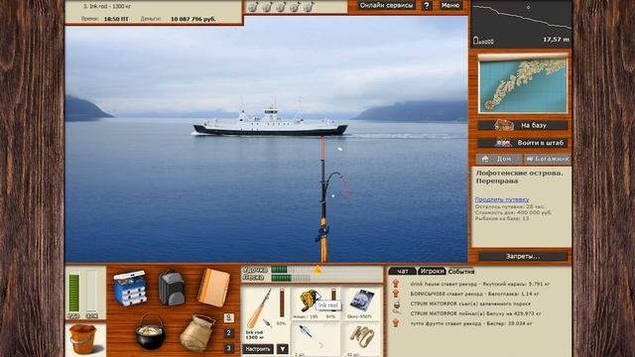
Task: Click the help question mark button
Action: (x=427, y=5)
